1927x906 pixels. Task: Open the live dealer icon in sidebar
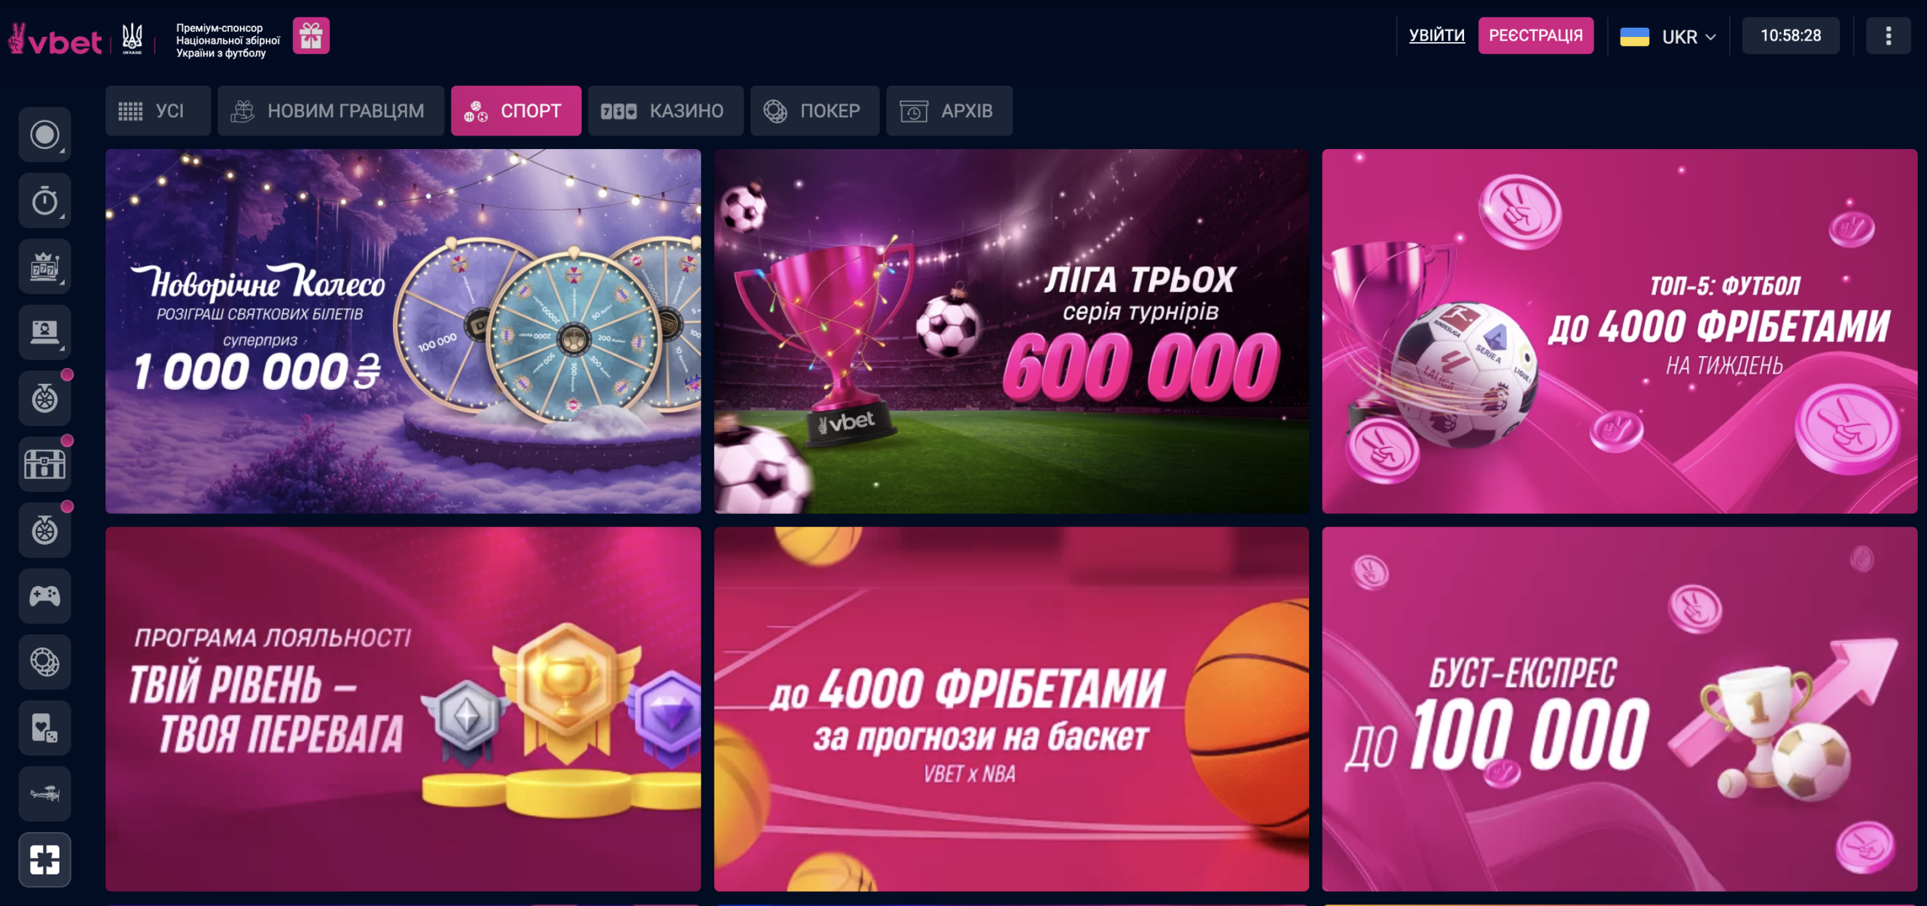point(44,332)
